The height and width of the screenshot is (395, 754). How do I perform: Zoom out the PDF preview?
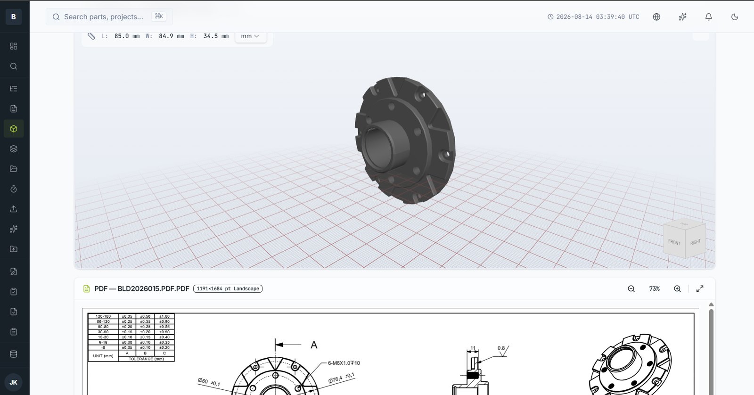(631, 288)
